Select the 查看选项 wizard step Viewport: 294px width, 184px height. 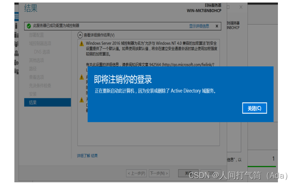pyautogui.click(x=36, y=77)
